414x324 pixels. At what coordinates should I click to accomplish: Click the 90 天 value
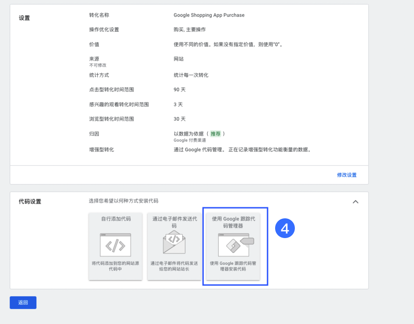[x=180, y=89]
